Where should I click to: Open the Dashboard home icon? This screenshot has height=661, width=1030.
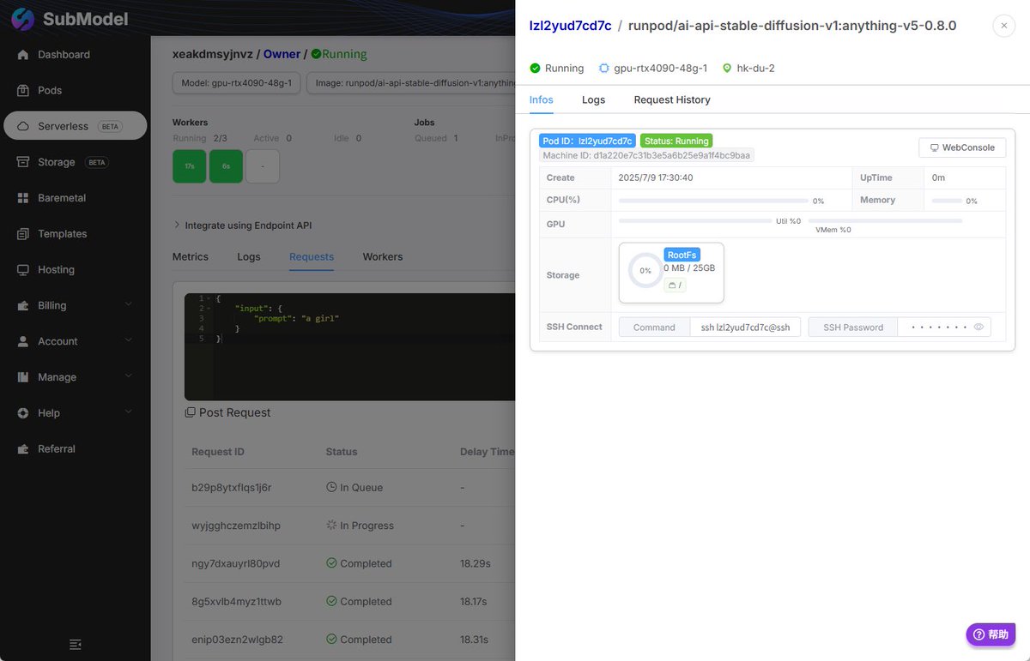coord(23,55)
